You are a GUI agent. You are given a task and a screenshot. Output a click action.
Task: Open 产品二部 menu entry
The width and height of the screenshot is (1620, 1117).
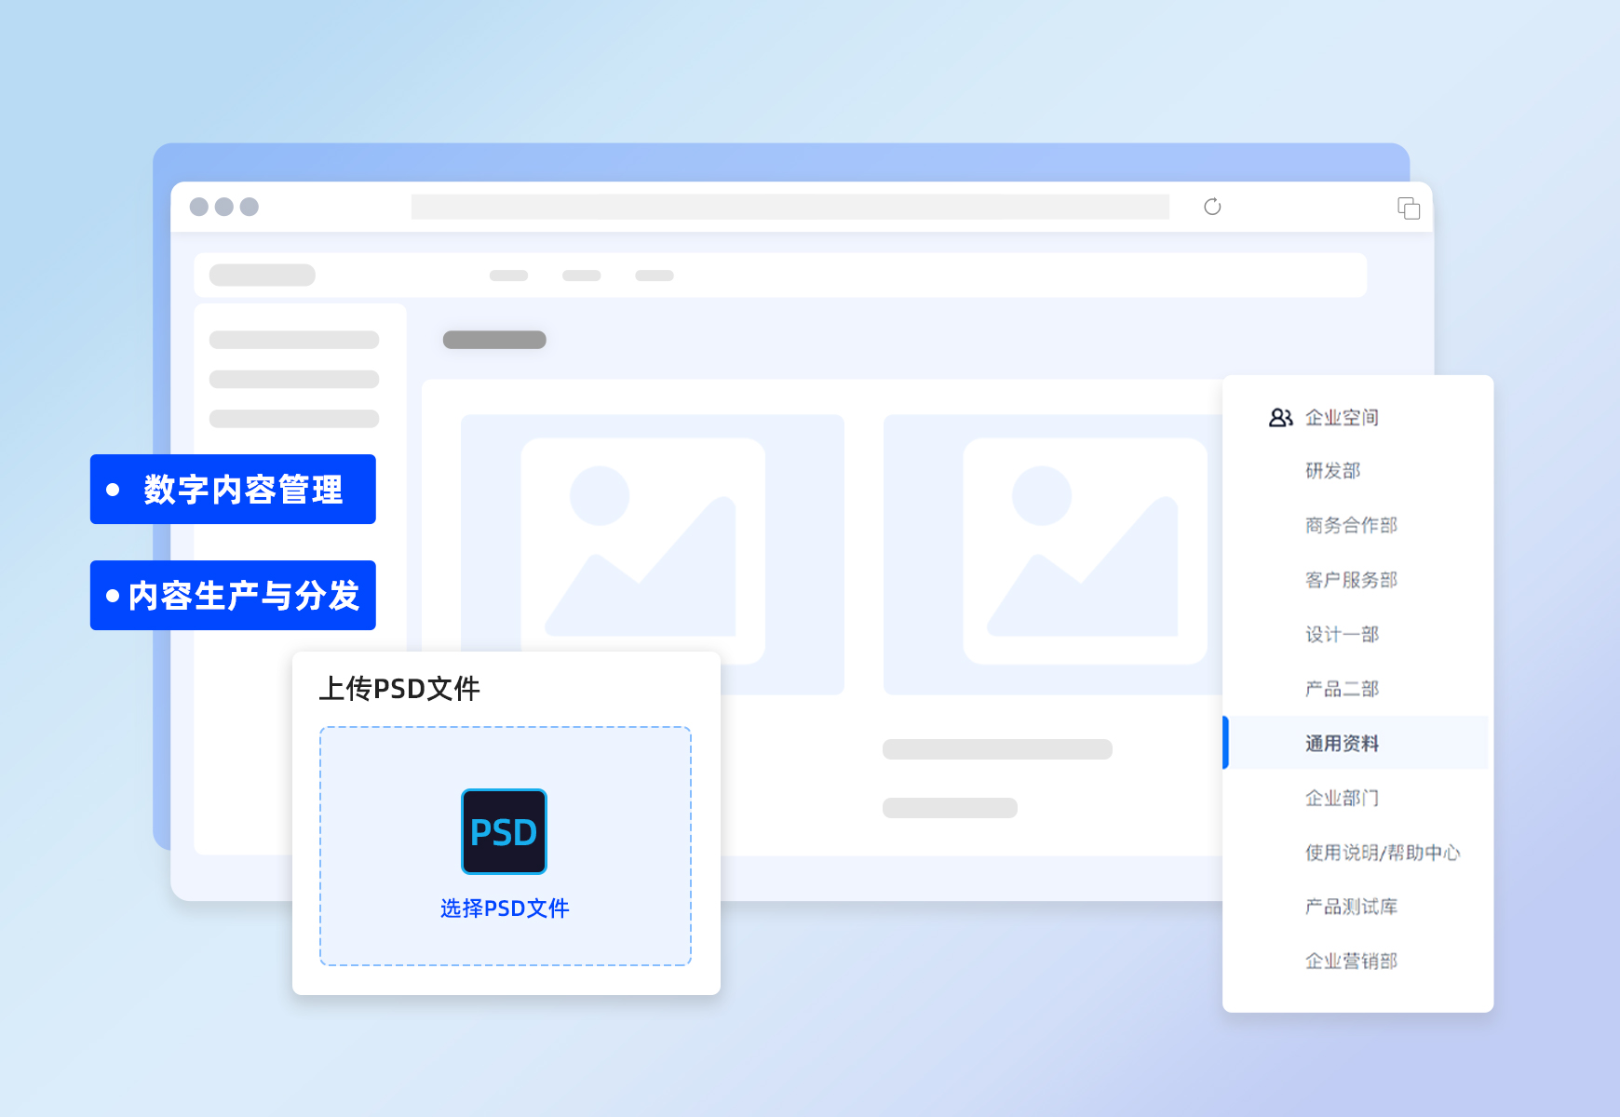pyautogui.click(x=1342, y=689)
